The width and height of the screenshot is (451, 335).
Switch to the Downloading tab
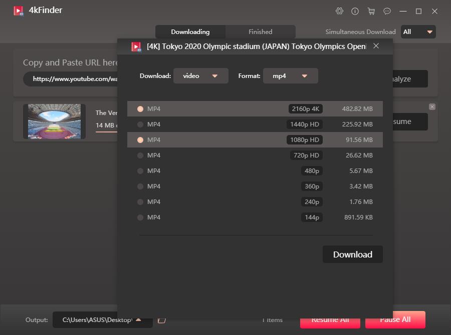pos(190,32)
